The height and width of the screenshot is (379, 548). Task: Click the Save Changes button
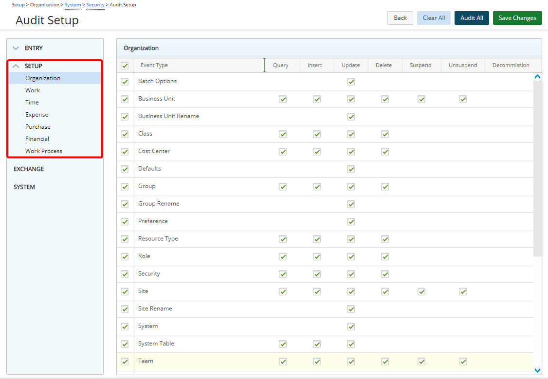(x=517, y=18)
